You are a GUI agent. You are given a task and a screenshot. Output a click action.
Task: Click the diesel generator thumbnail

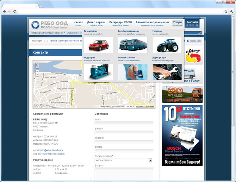pyautogui.click(x=98, y=72)
